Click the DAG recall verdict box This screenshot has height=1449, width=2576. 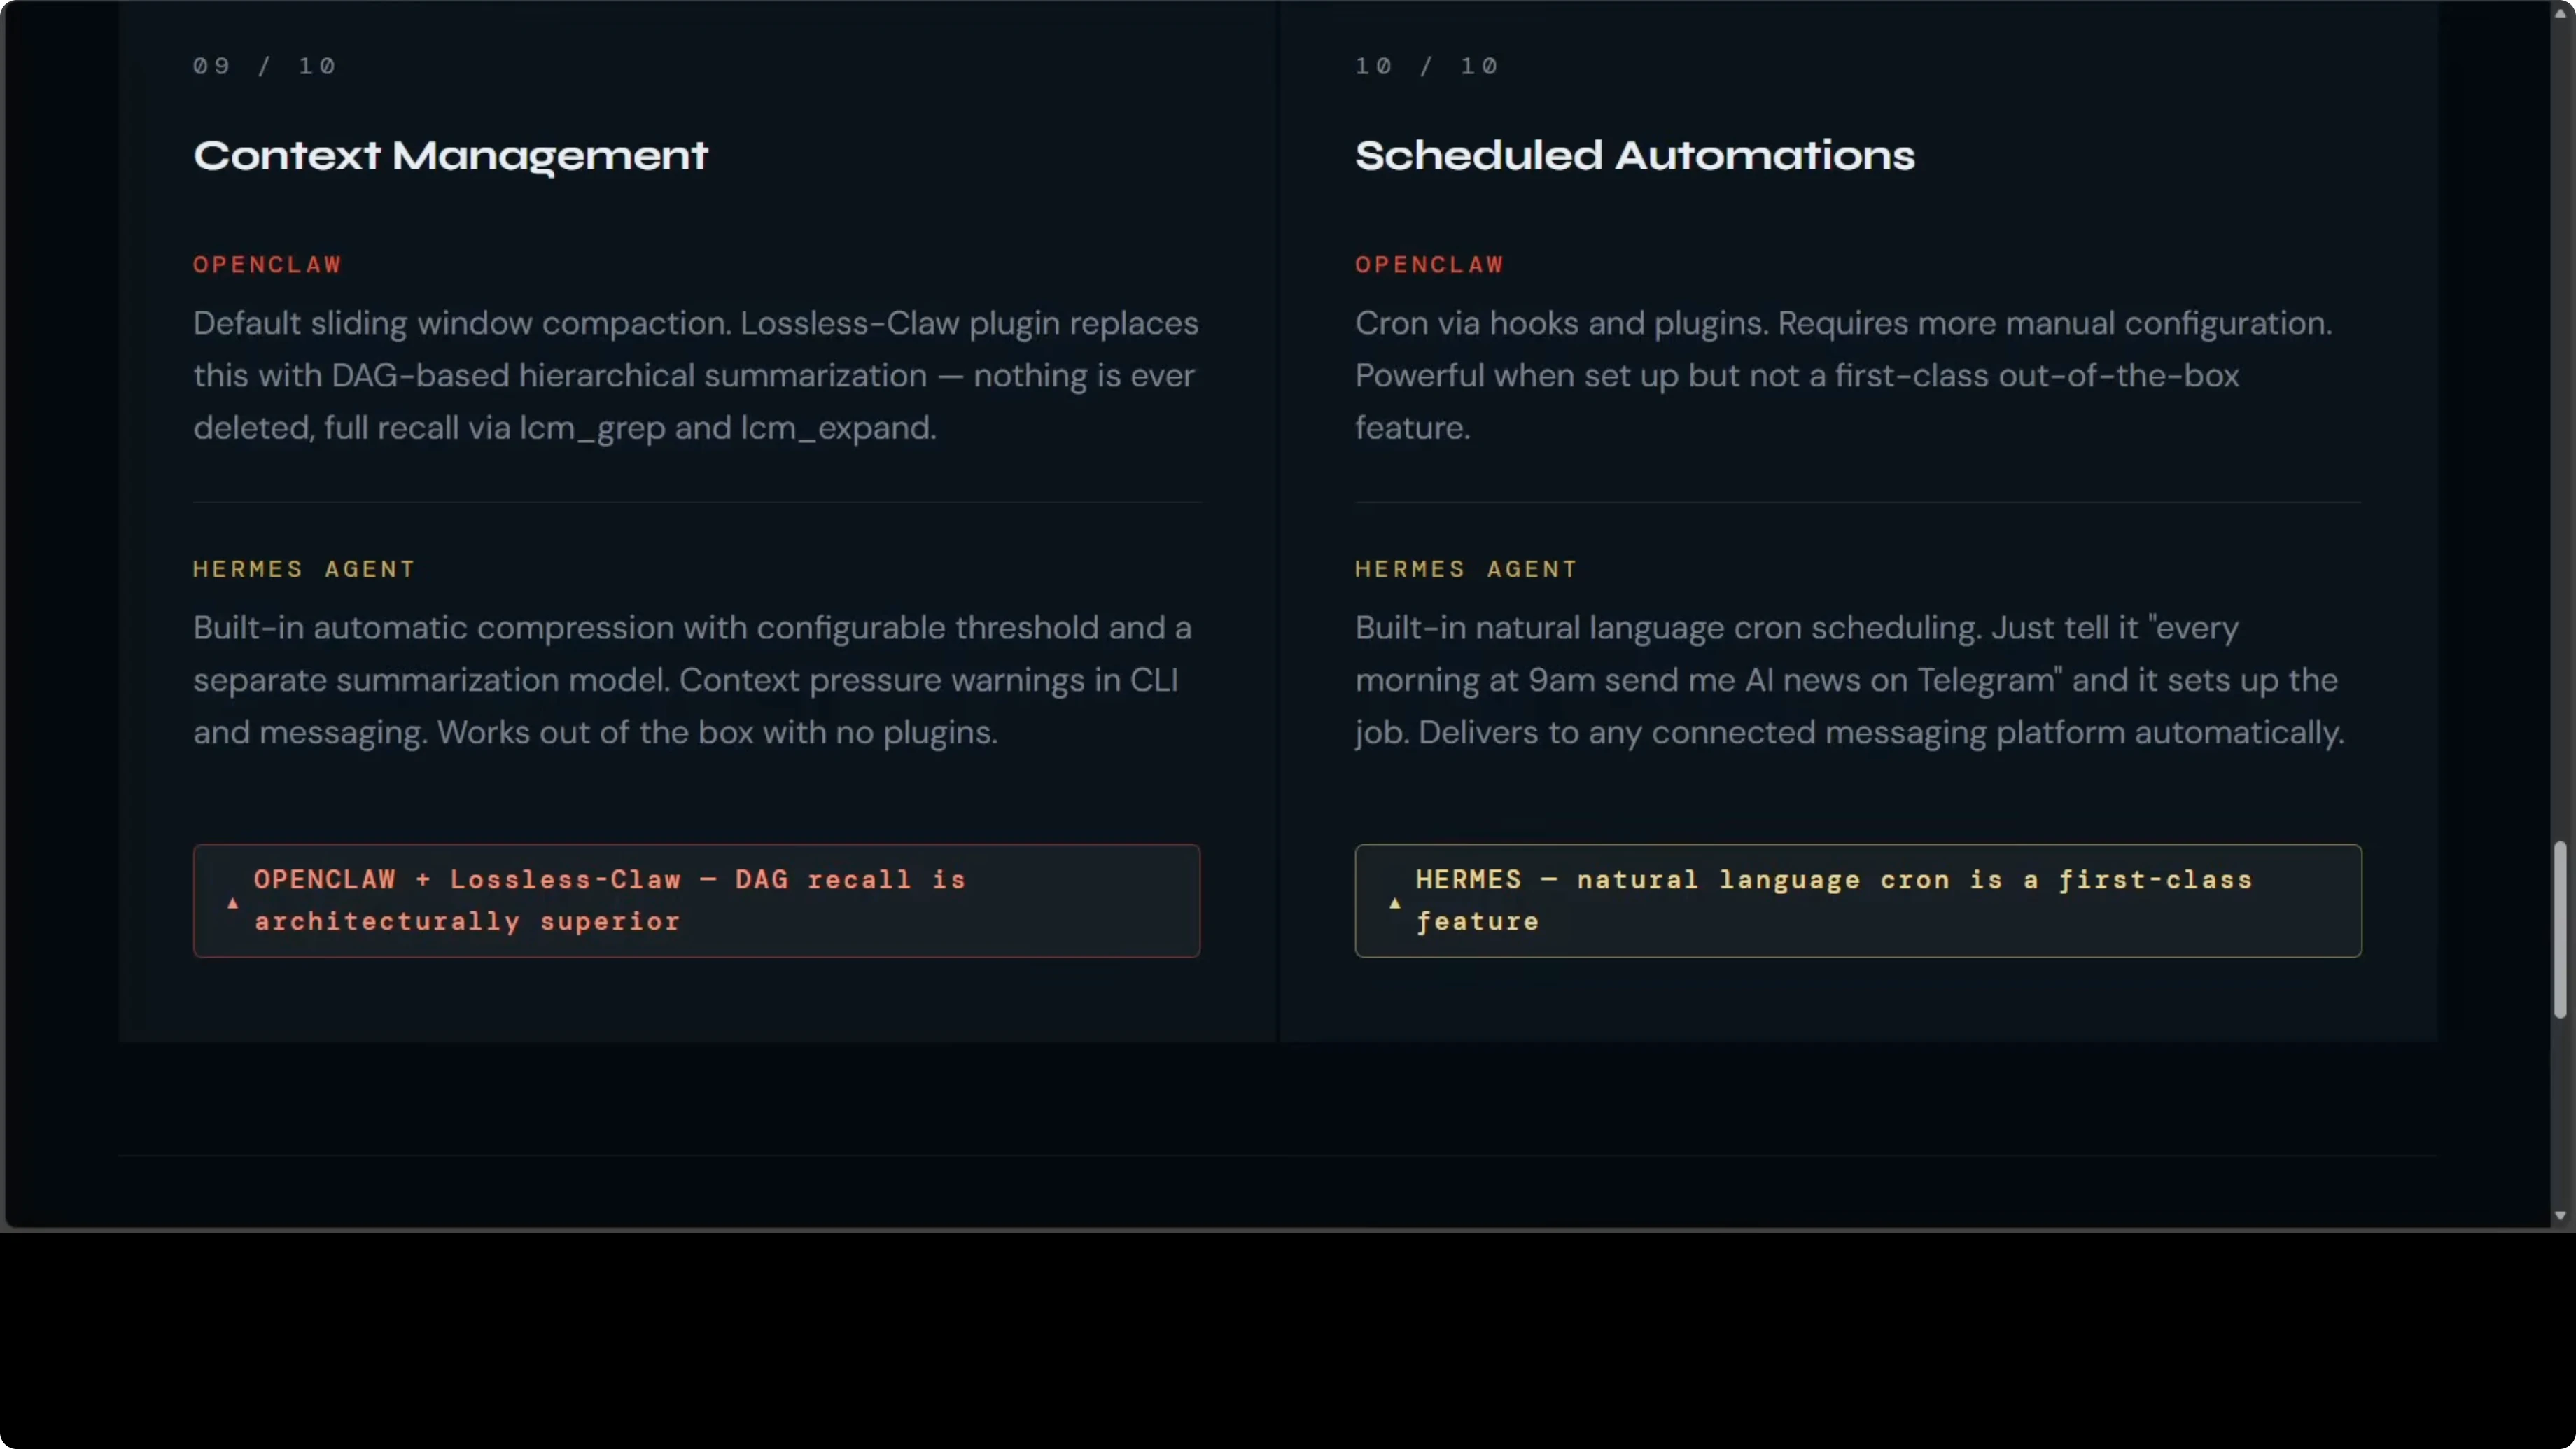click(696, 900)
